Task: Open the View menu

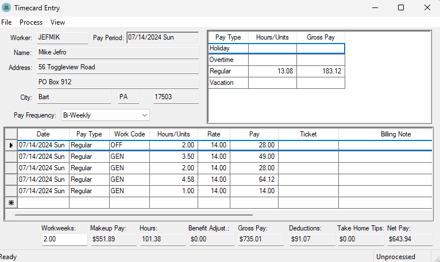Action: (57, 22)
